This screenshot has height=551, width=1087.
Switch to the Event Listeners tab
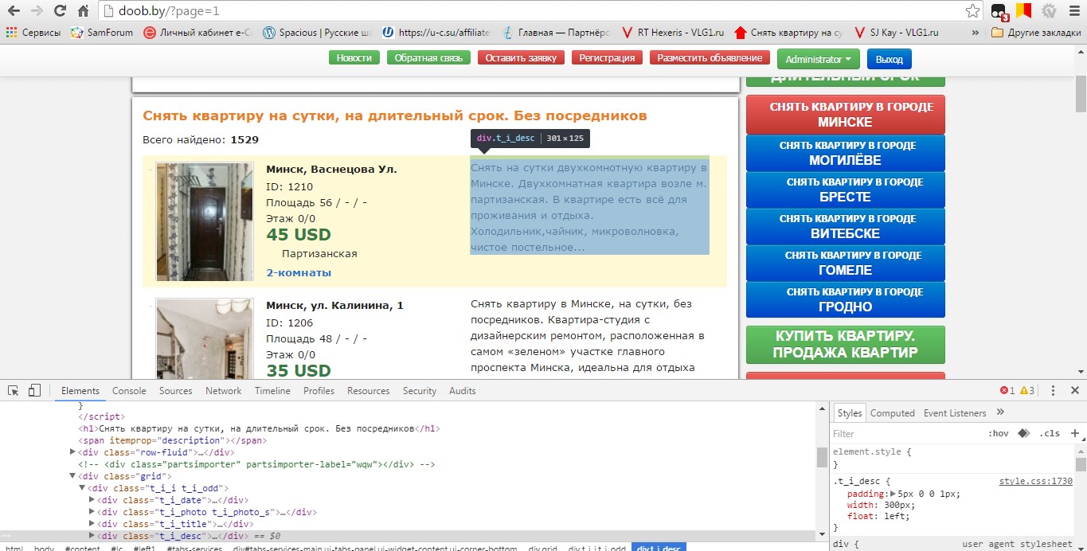click(955, 413)
